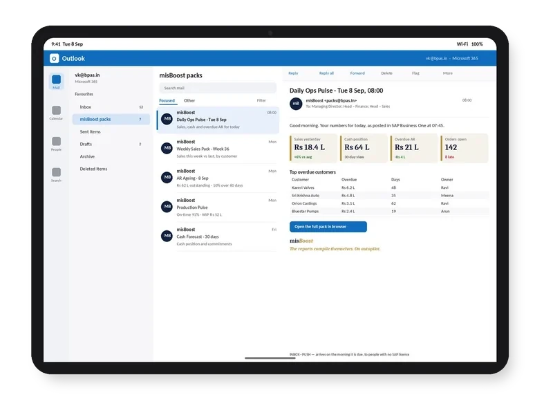Click the vk@bpas.in Microsoft 365 header label
This screenshot has width=553, height=415.
pyautogui.click(x=452, y=58)
